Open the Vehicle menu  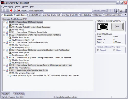tap(18, 7)
